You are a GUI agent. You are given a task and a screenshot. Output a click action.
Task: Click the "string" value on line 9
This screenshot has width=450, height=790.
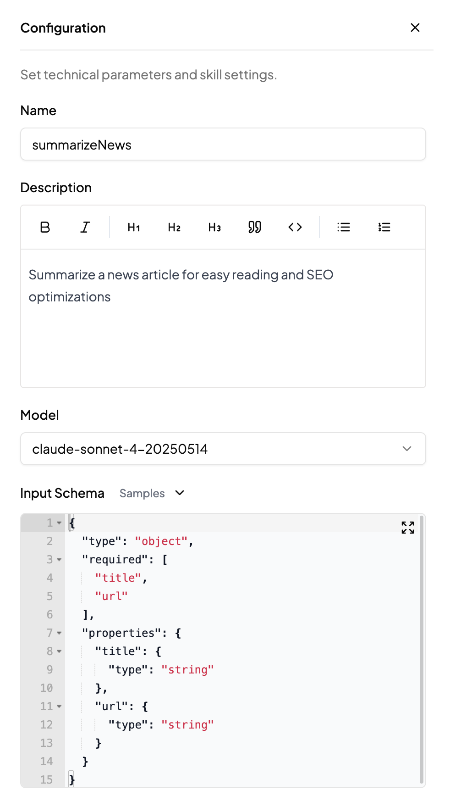(x=188, y=670)
